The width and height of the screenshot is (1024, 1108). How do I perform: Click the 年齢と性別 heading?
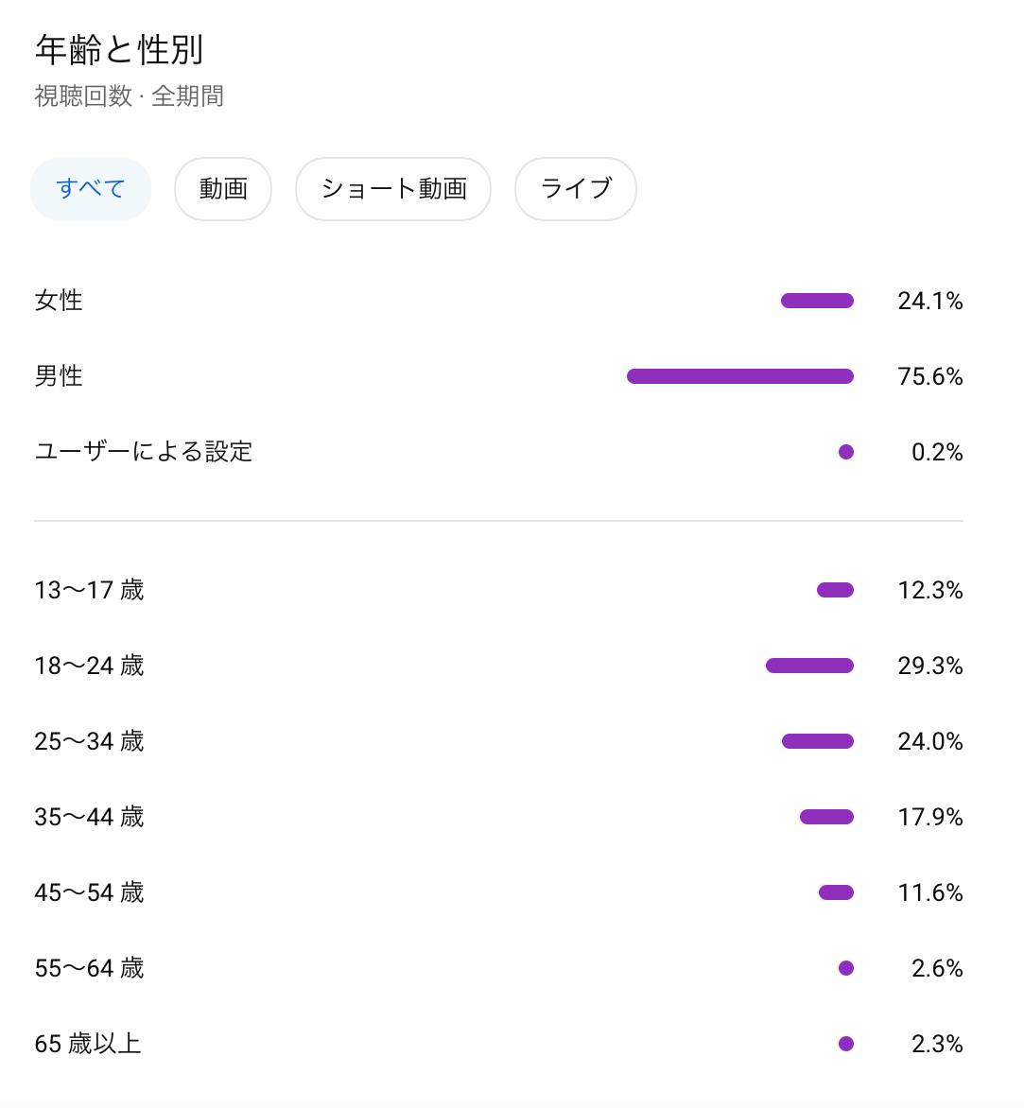pos(119,50)
